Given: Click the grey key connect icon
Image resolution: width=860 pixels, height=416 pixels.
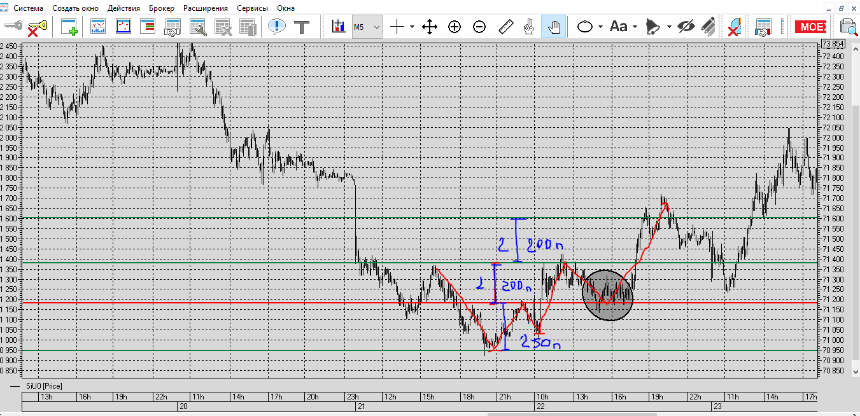Looking at the screenshot, I should 13,27.
